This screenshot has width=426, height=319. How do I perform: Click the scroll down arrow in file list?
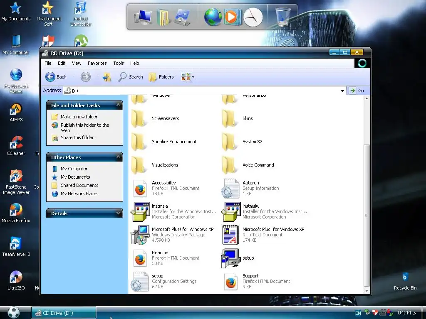pos(367,290)
